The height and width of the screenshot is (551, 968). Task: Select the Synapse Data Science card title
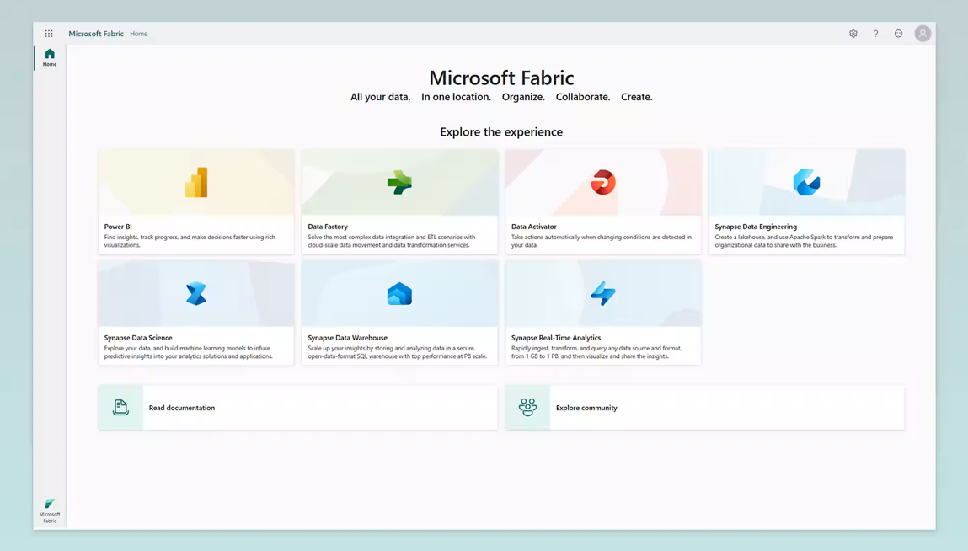pyautogui.click(x=138, y=338)
